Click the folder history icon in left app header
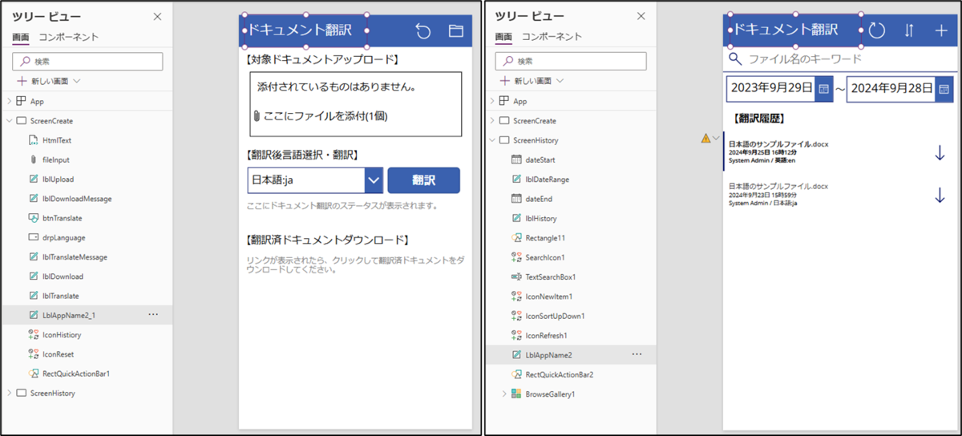This screenshot has width=962, height=436. (456, 31)
